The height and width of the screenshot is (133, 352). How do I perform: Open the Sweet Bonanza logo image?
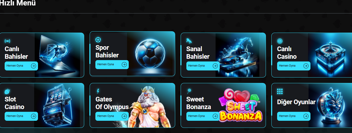pyautogui.click(x=240, y=105)
